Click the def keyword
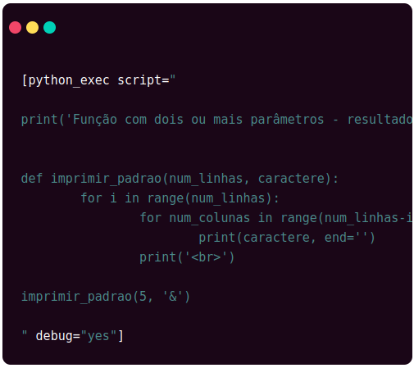The height and width of the screenshot is (368, 414). (32, 179)
